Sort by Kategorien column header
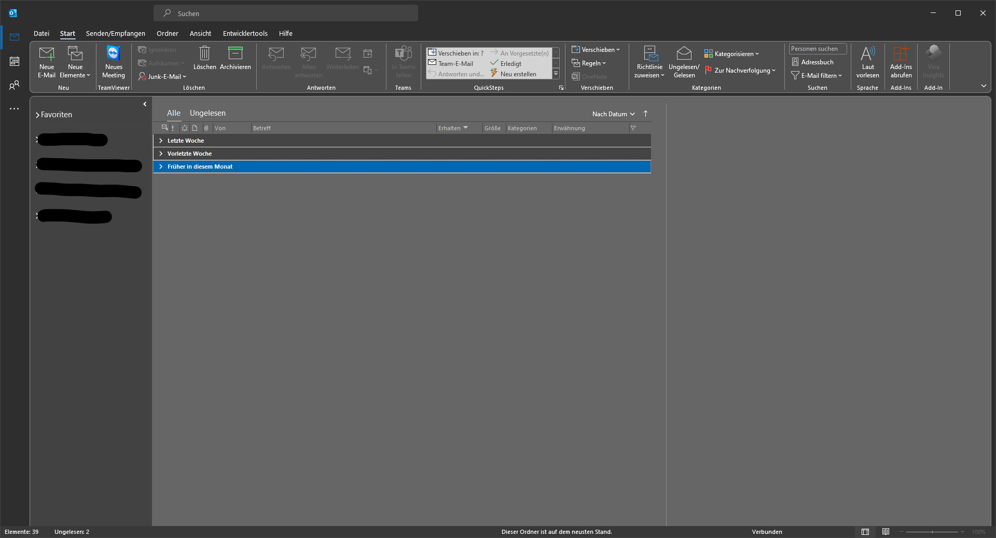 [529, 128]
